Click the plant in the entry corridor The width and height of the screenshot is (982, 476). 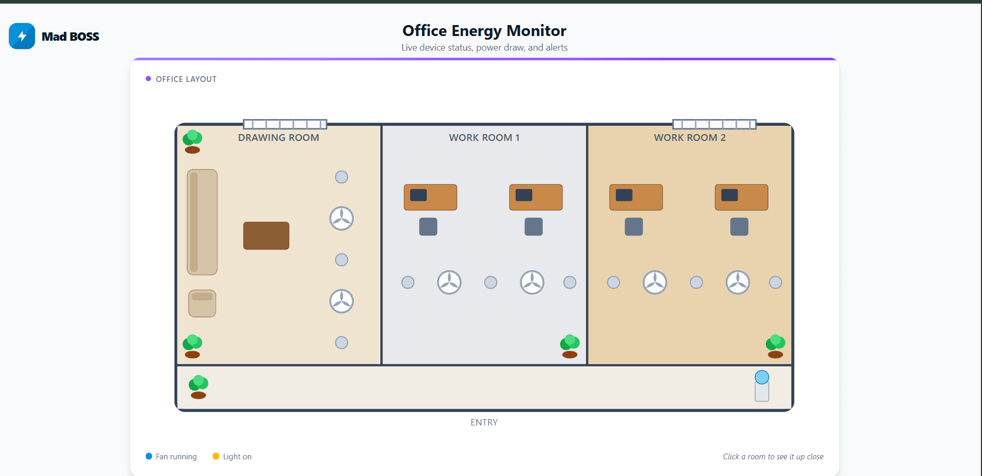pyautogui.click(x=198, y=387)
